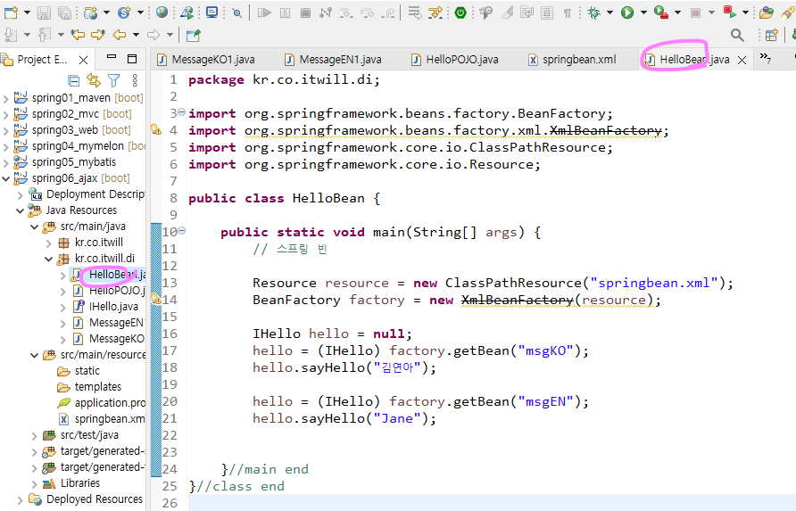
Task: Click the magnifier Search icon
Action: (x=737, y=35)
